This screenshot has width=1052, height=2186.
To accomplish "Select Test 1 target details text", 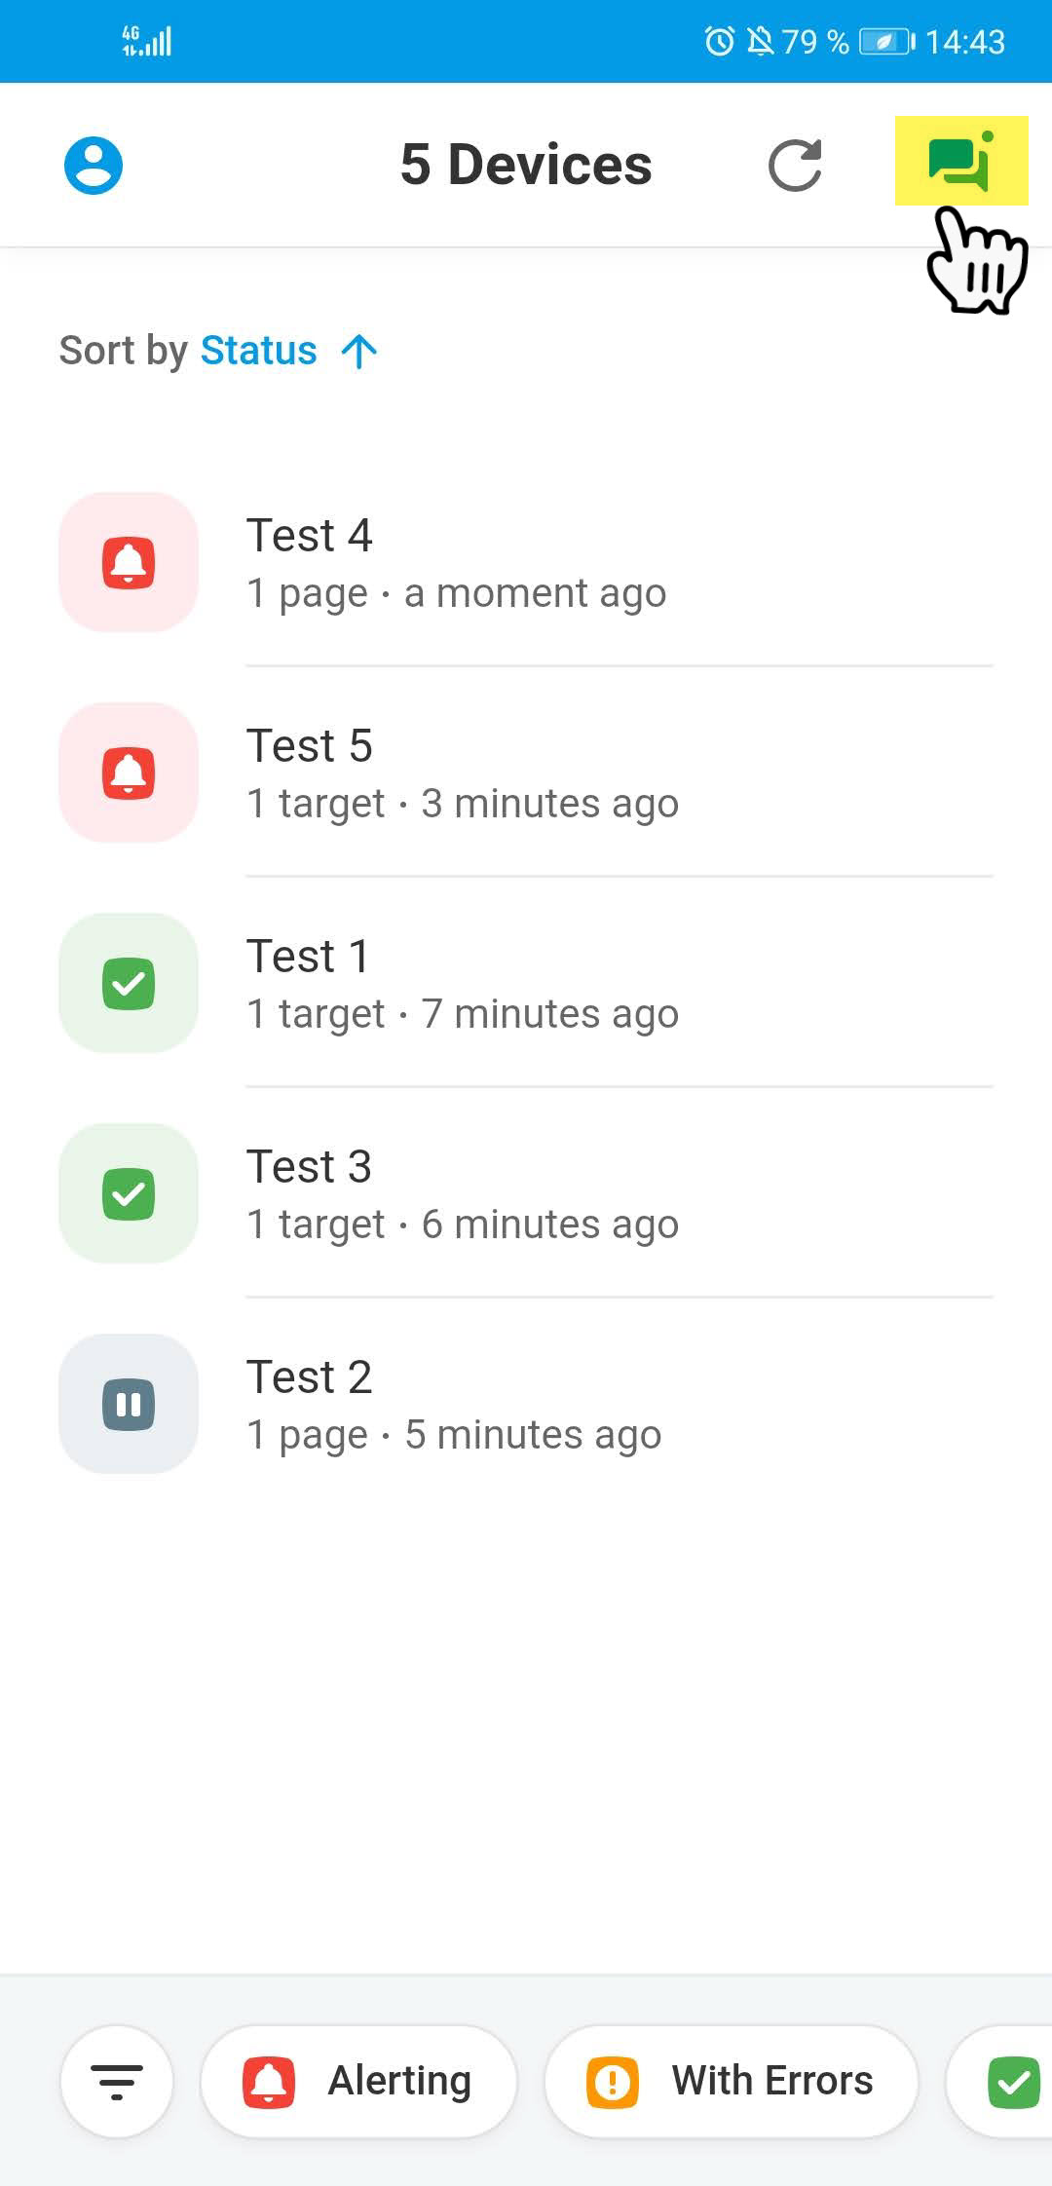I will point(463,1014).
